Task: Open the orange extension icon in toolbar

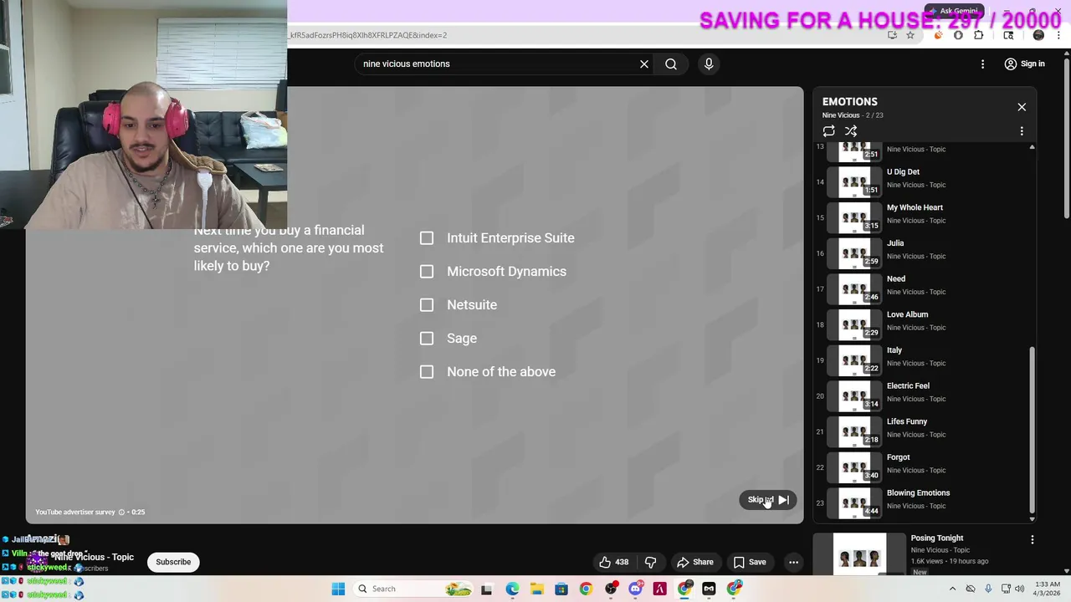Action: pyautogui.click(x=938, y=35)
